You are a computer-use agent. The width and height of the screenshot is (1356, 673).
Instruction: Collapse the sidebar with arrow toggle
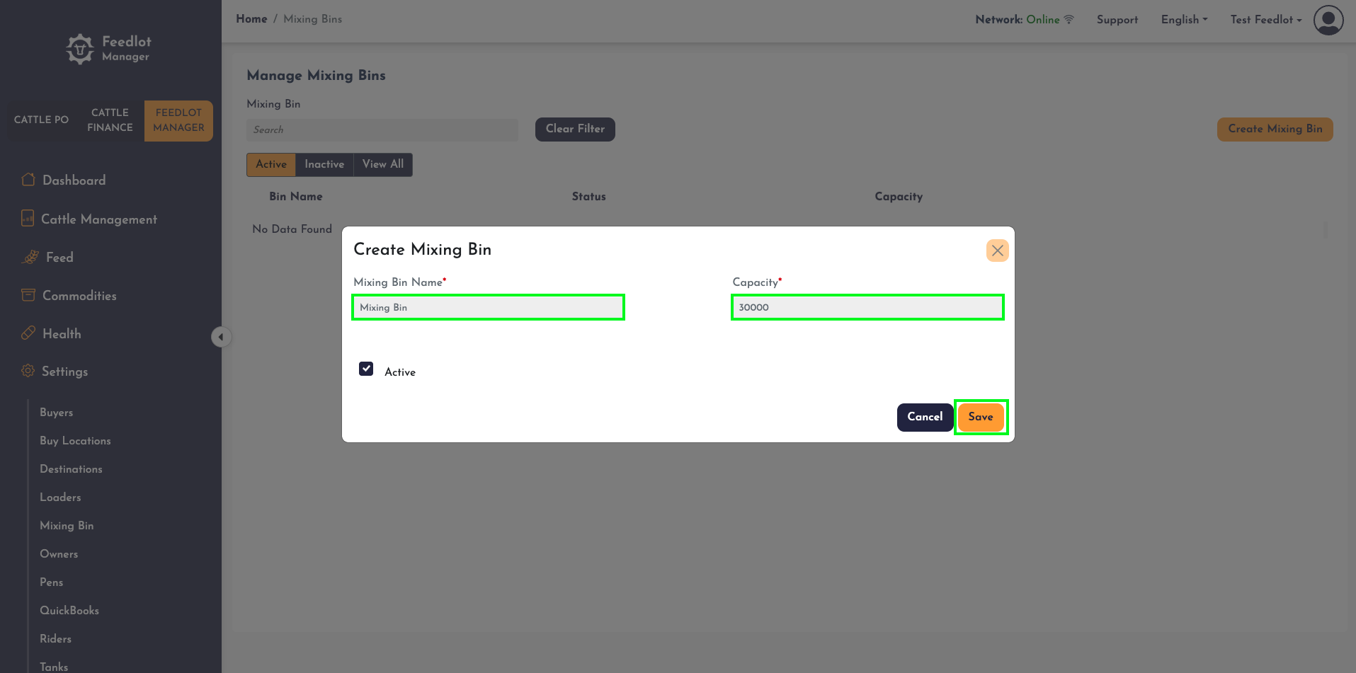(221, 337)
